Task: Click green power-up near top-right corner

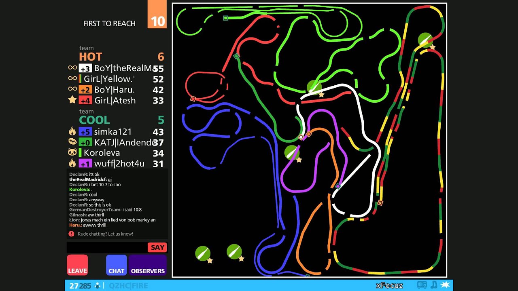Action: point(425,40)
